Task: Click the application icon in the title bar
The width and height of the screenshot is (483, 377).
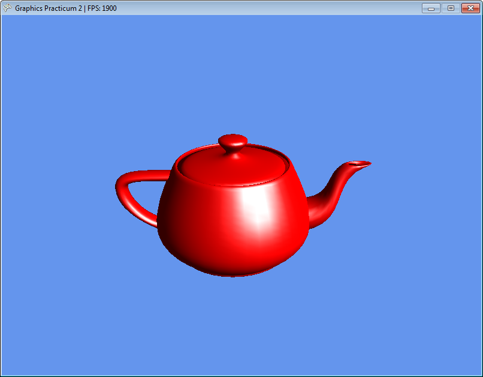Action: pos(7,8)
